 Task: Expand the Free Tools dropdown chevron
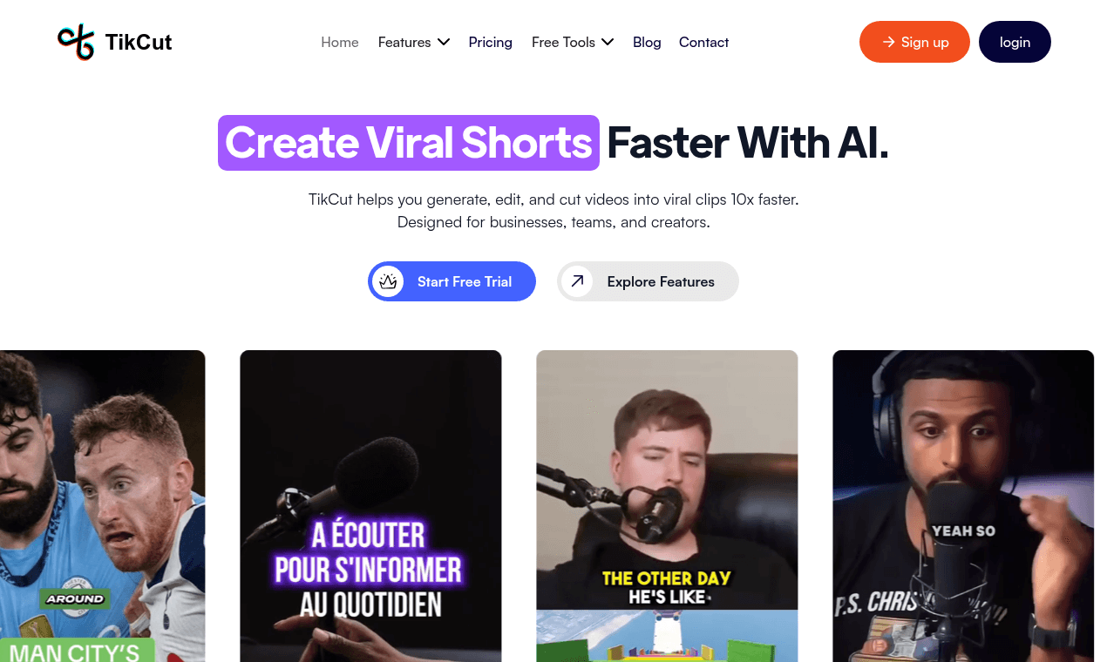click(608, 42)
